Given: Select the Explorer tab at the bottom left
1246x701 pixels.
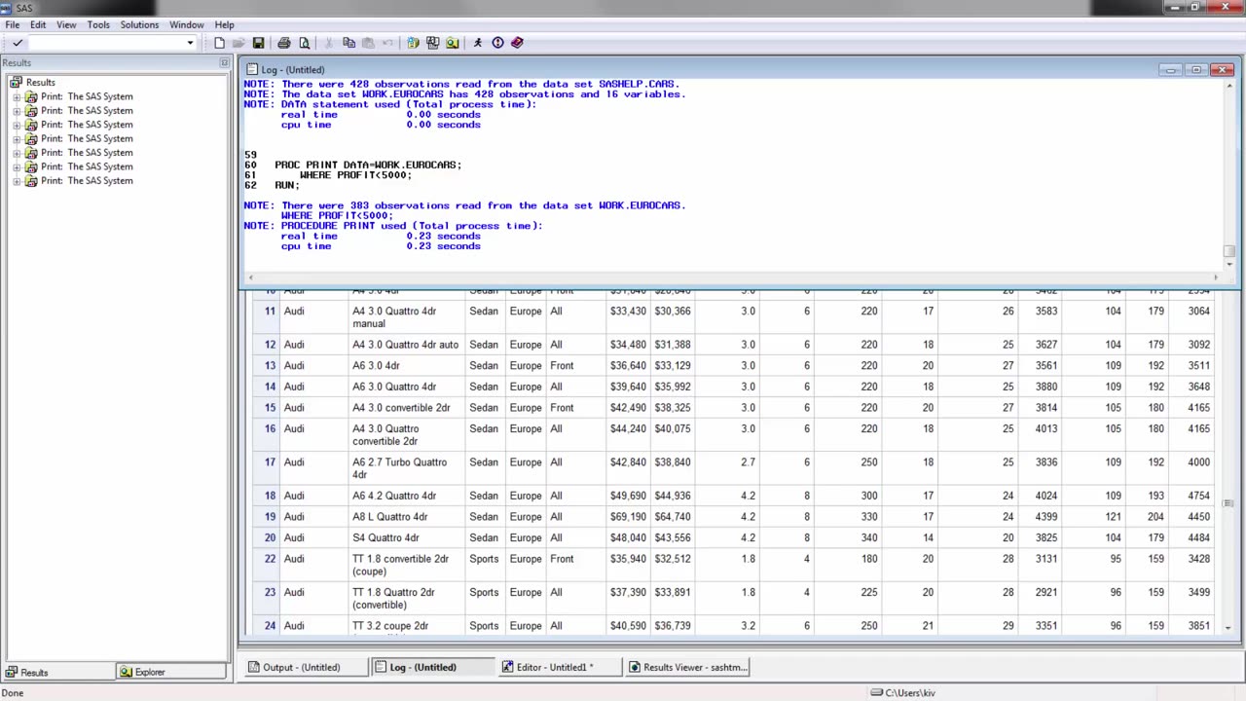Looking at the screenshot, I should tap(171, 672).
